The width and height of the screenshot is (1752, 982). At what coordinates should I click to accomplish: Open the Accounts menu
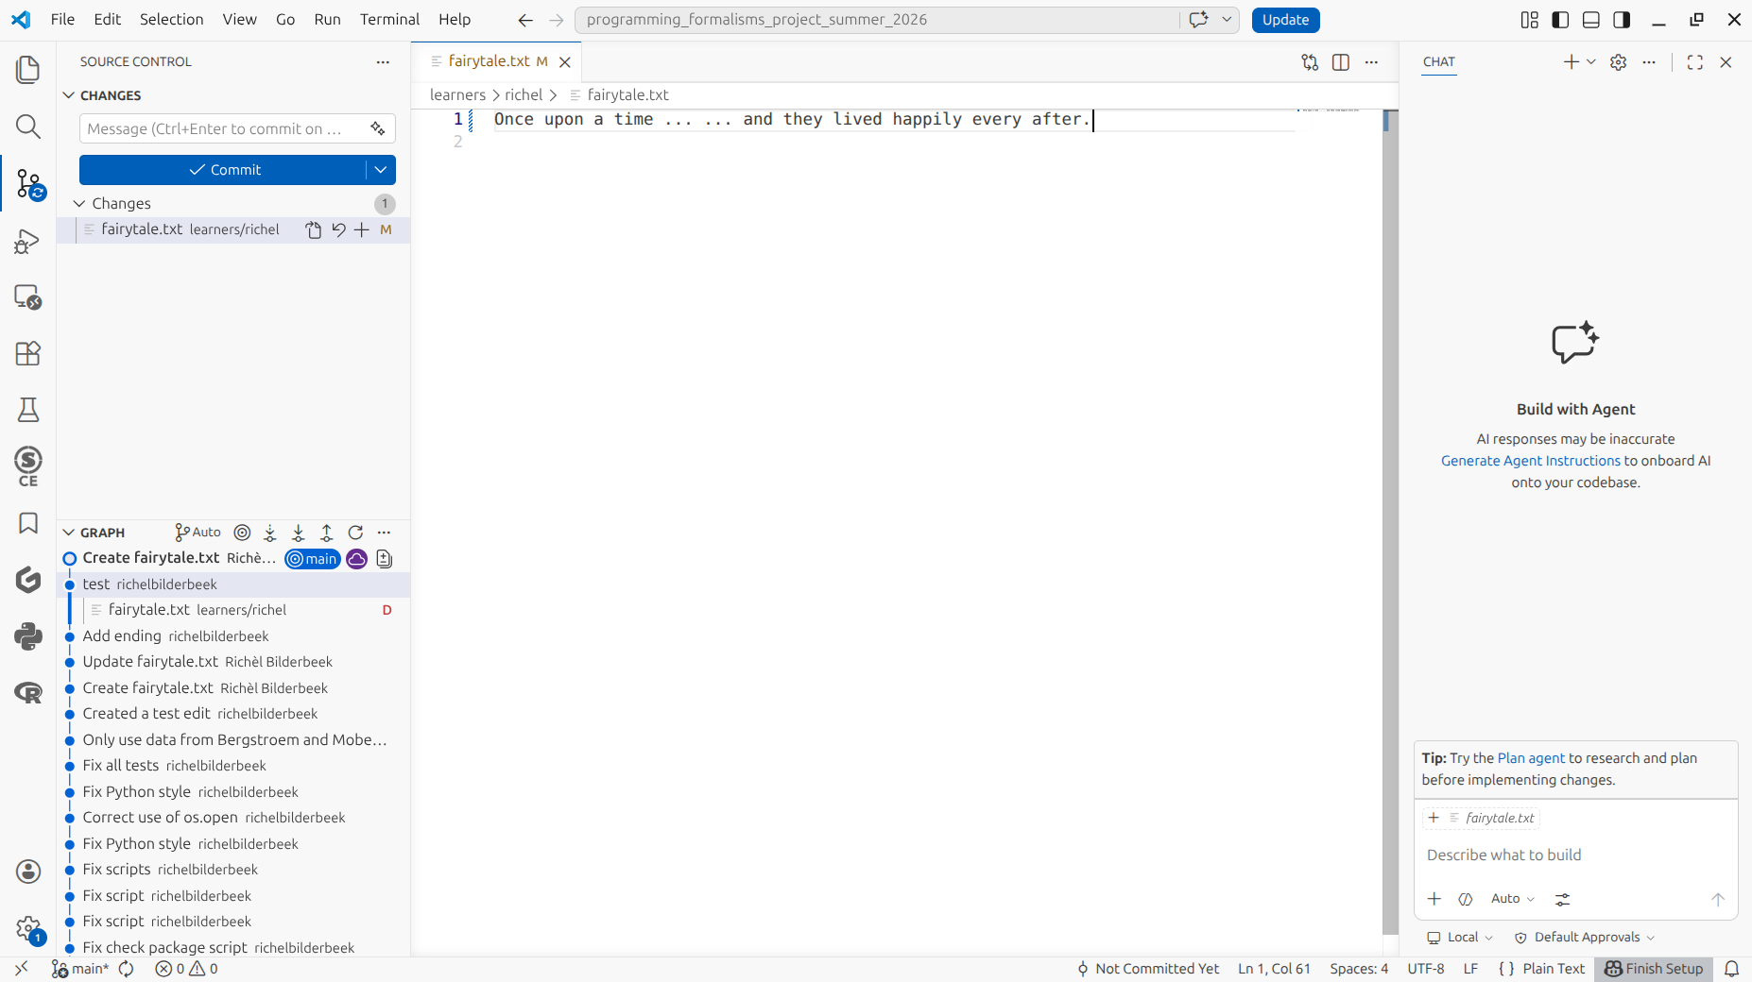point(28,872)
